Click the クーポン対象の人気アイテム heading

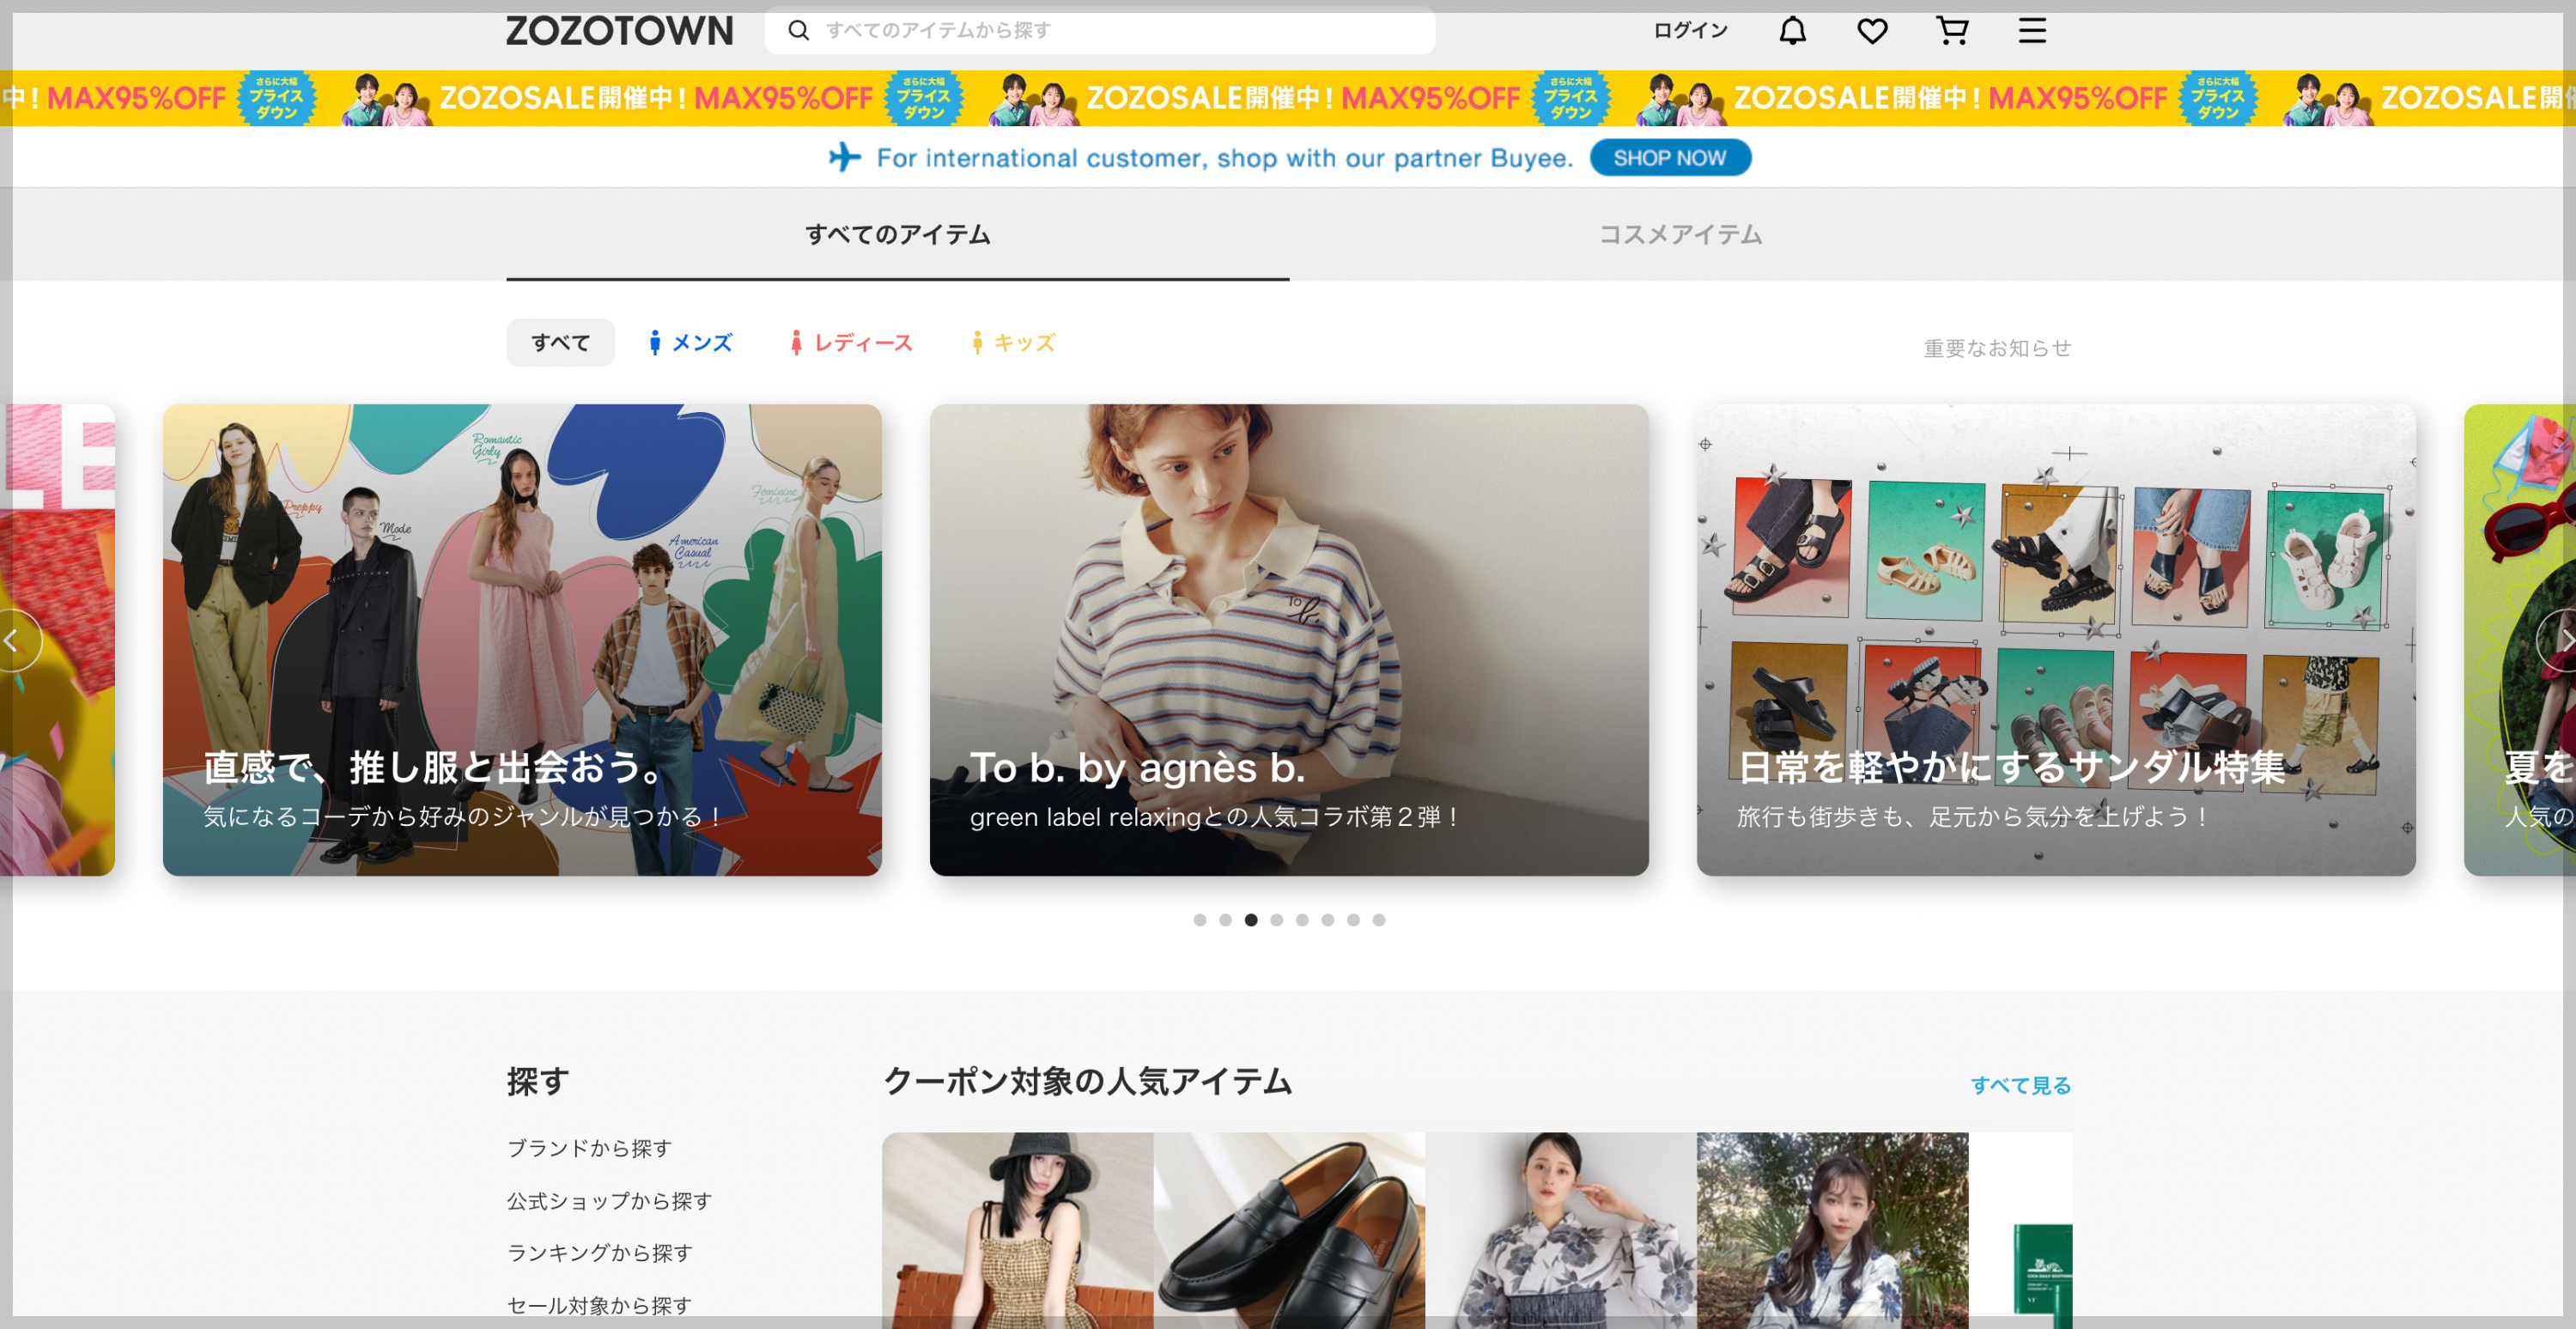click(x=1088, y=1081)
